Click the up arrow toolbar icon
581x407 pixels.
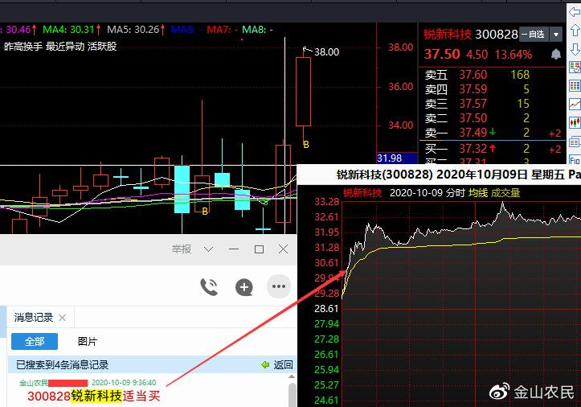(575, 30)
